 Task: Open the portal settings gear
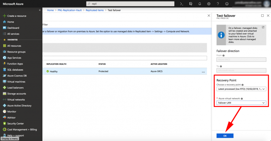(209, 4)
